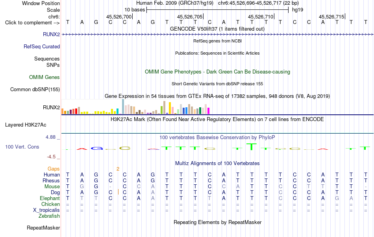This screenshot has height=237, width=374.
Task: Click the 45,526,710 position marker
Action: pos(261,17)
